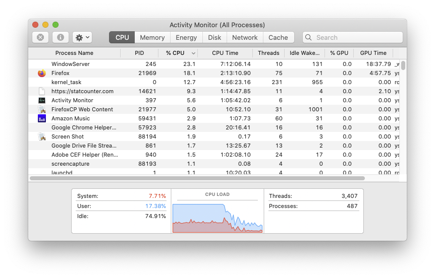Viewport: 435px width, 278px height.
Task: Click the FirefoxCP Web Content icon
Action: point(41,109)
